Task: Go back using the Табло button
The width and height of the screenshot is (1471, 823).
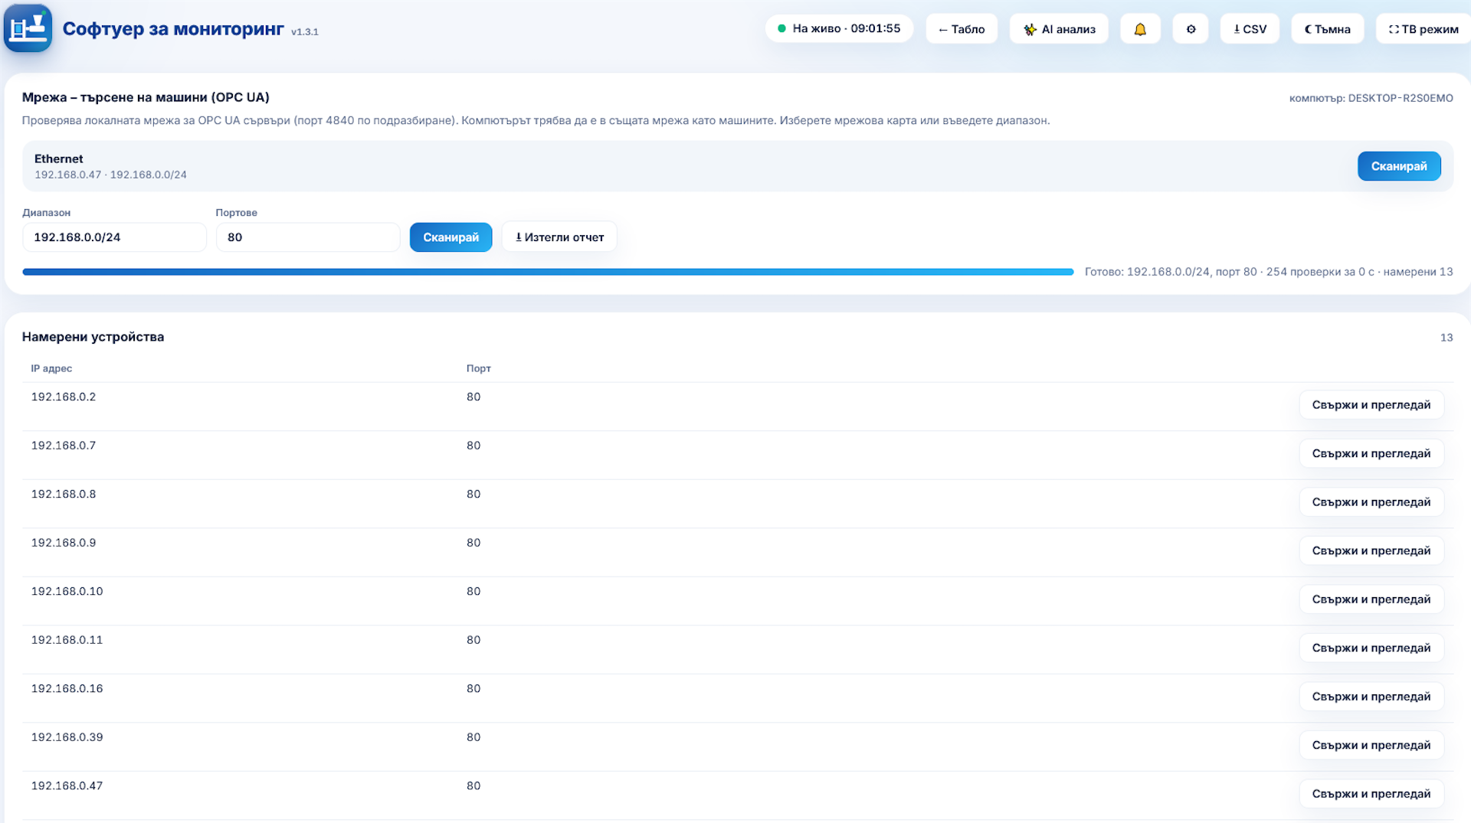Action: click(962, 29)
